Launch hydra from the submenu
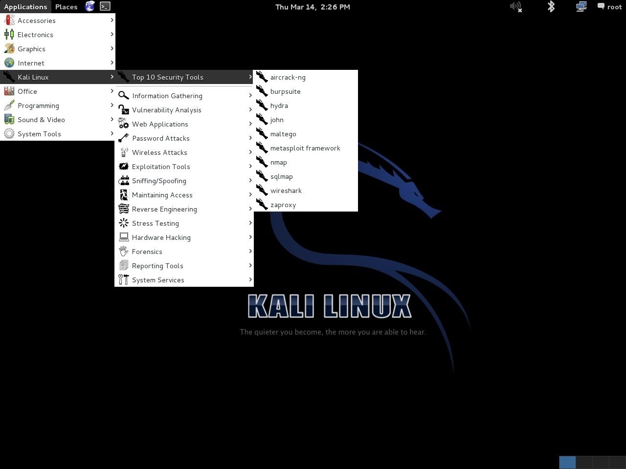The width and height of the screenshot is (626, 469). (306, 106)
